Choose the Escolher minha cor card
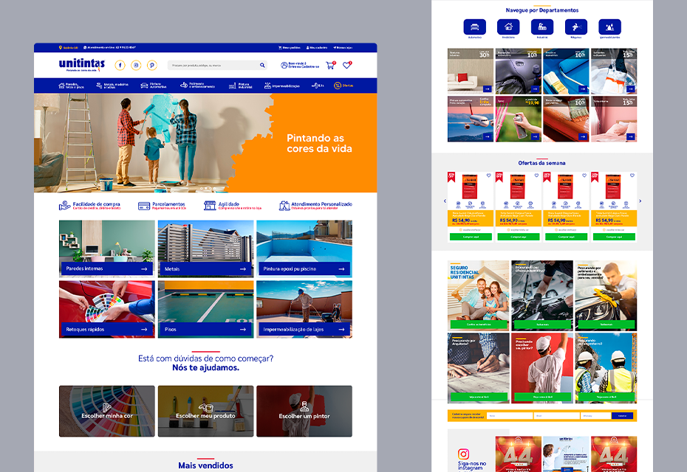Screen dimensions: 687x472 point(107,412)
